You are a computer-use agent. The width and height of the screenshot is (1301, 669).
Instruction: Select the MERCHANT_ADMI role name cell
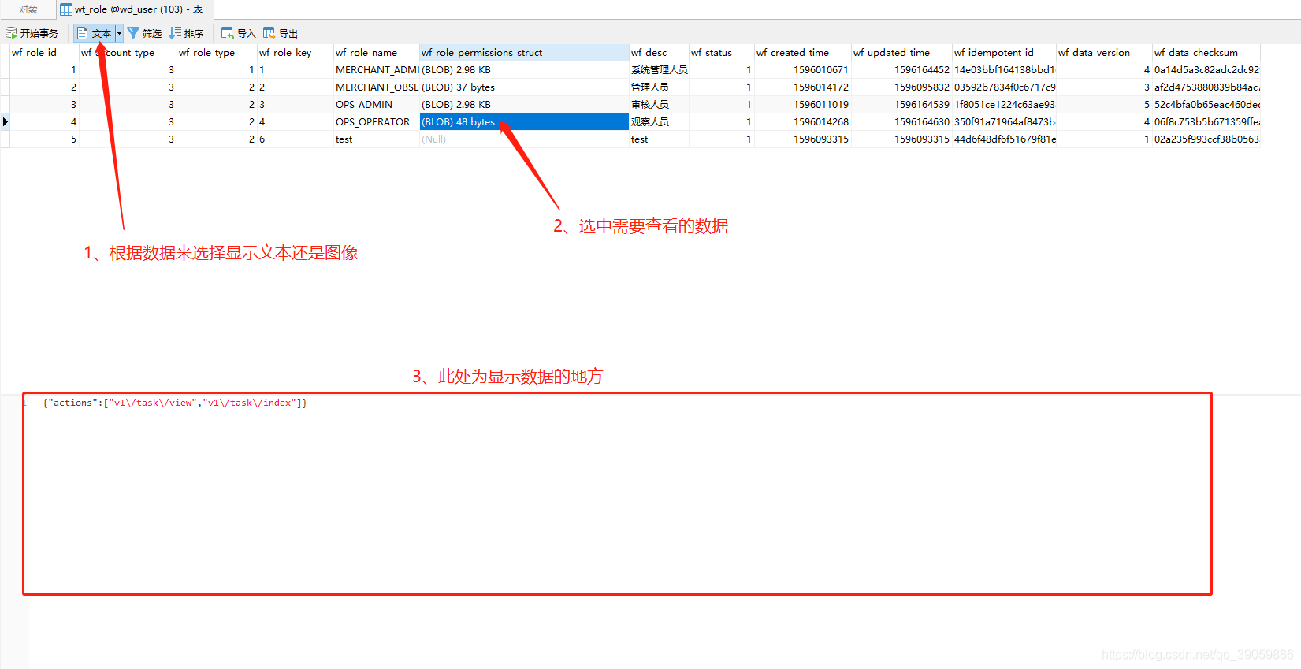377,70
